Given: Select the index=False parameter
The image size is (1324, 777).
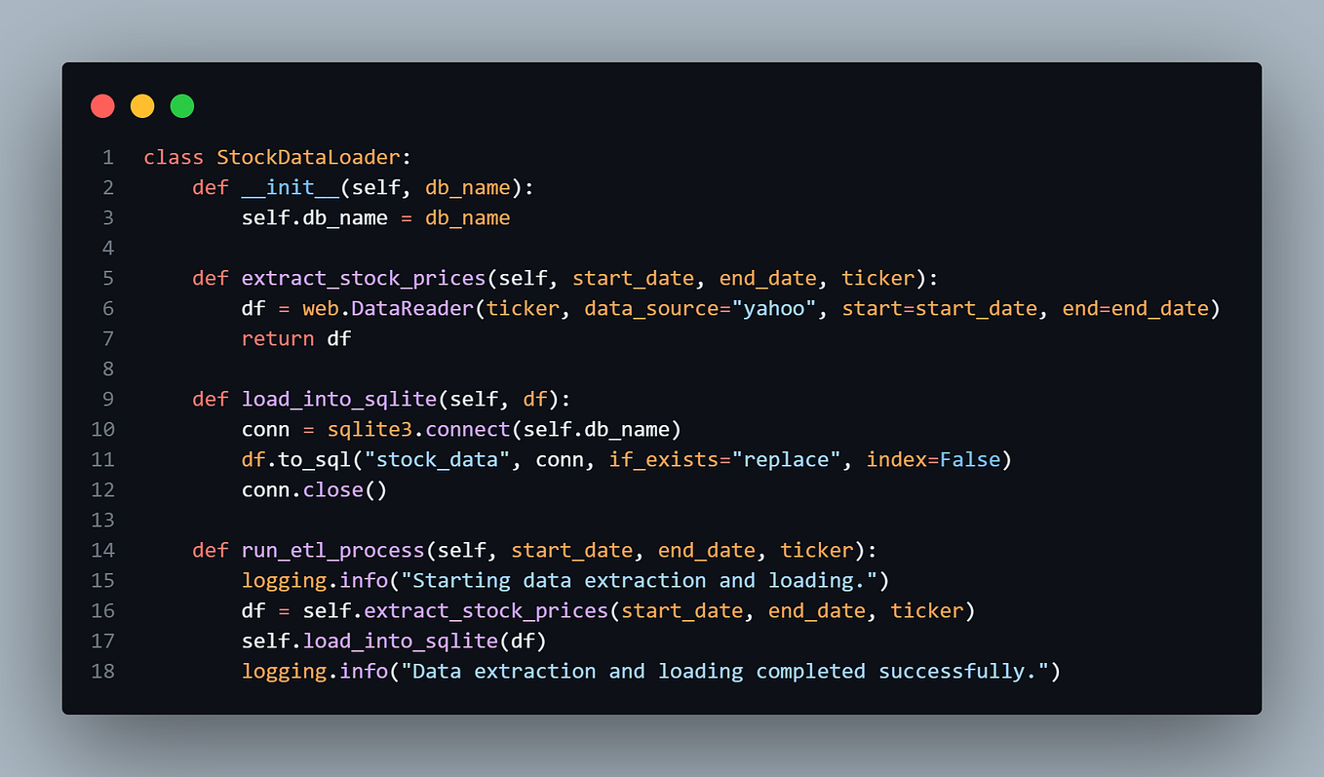Looking at the screenshot, I should point(934,458).
